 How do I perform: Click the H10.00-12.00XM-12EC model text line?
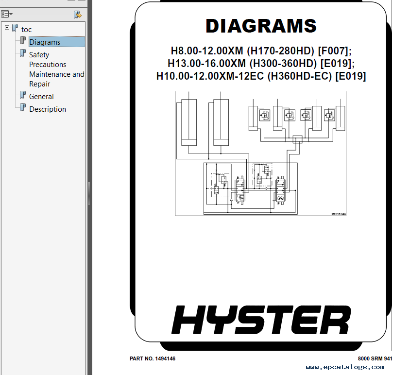point(261,76)
